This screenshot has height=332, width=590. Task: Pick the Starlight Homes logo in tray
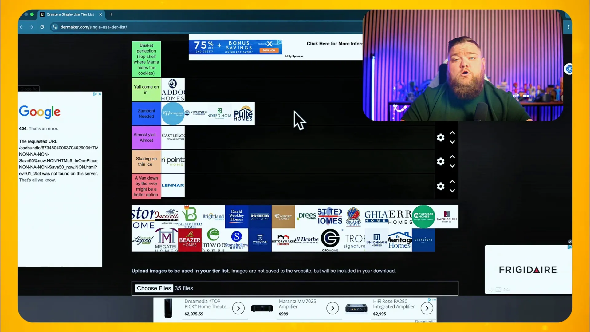[423, 240]
